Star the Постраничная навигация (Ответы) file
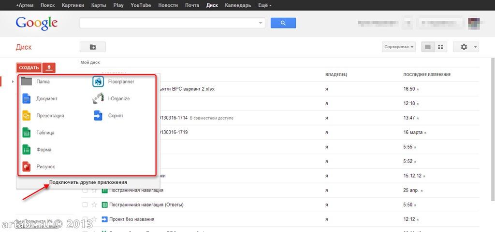Image resolution: width=495 pixels, height=232 pixels. 94,205
